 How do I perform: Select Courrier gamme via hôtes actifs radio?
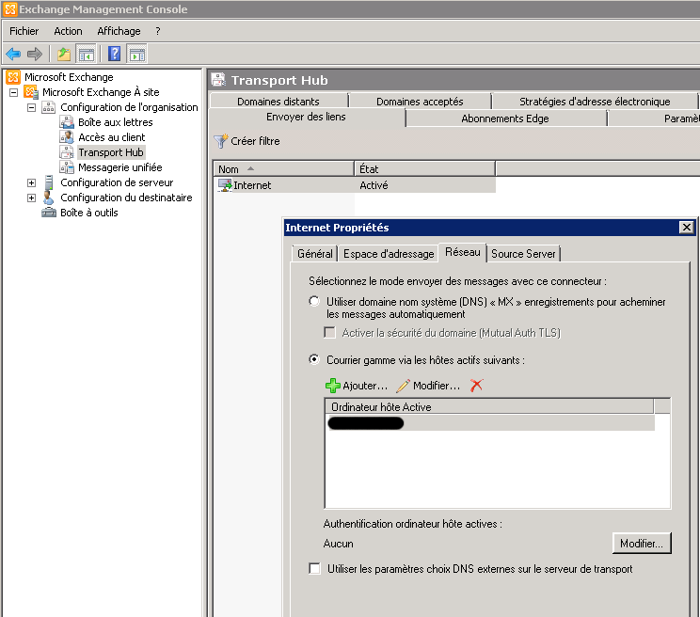coord(314,359)
